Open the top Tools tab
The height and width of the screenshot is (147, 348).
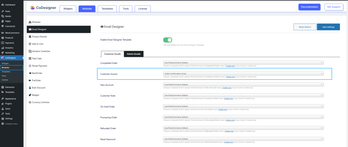(x=126, y=8)
